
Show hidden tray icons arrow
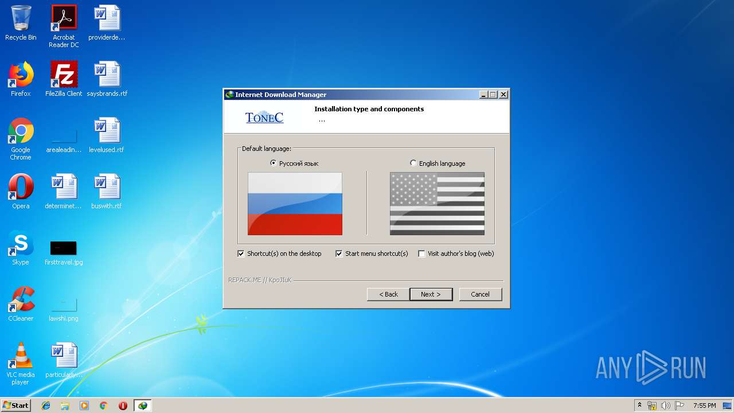[639, 406]
